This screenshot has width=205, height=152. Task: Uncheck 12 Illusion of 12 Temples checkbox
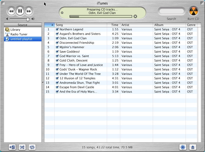pos(57,78)
